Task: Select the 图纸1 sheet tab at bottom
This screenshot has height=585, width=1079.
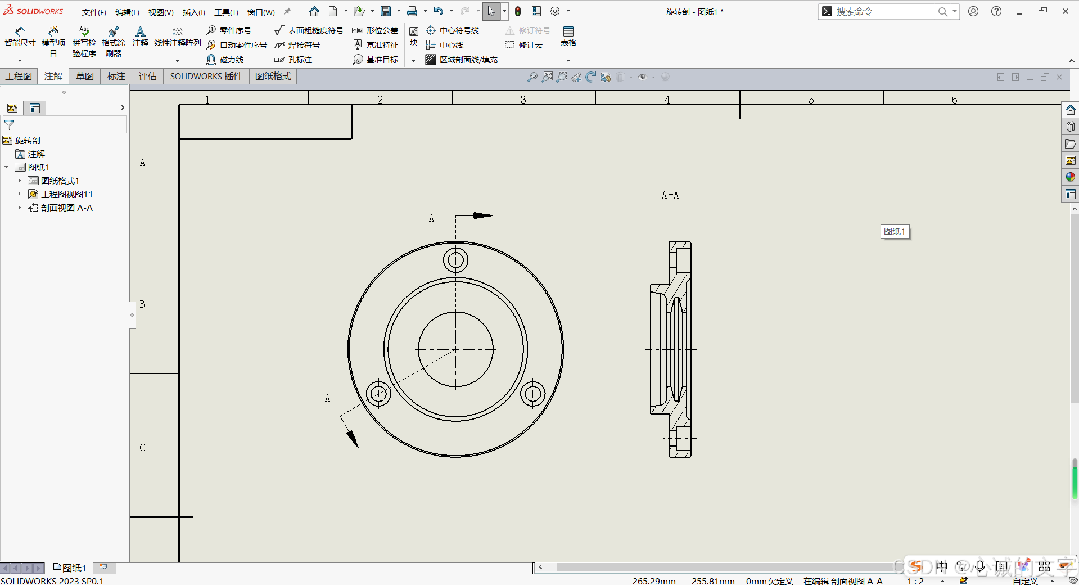Action: [70, 568]
